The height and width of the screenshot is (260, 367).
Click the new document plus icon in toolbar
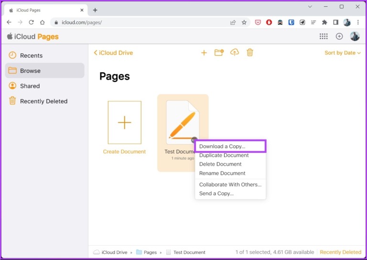(x=204, y=53)
